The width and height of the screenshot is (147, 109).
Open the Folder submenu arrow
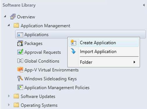point(134,62)
